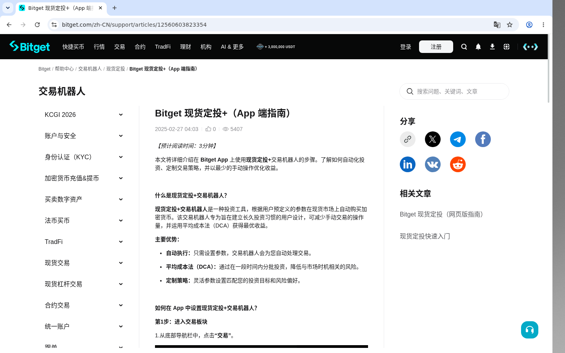The image size is (565, 353).
Task: Focus the help center search field
Action: (454, 91)
